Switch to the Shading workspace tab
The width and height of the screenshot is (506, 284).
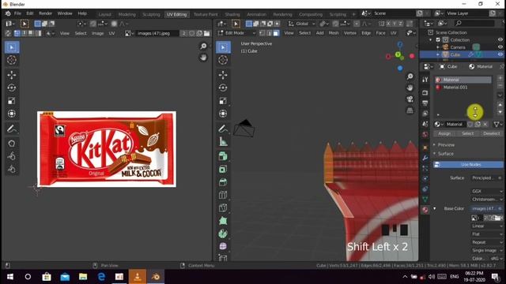232,14
